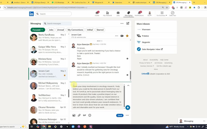The height and width of the screenshot is (129, 207).
Task: Compose a new message icon
Action: click(128, 23)
